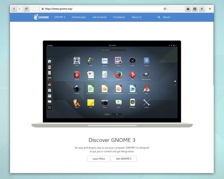224x179 pixels.
Task: Click the GNOME foot logo
Action: point(41,17)
